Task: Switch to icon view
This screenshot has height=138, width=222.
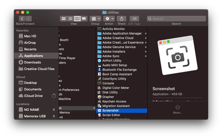Action: [64, 19]
